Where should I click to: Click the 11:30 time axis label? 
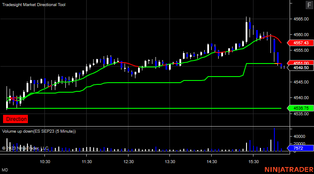(x=87, y=161)
